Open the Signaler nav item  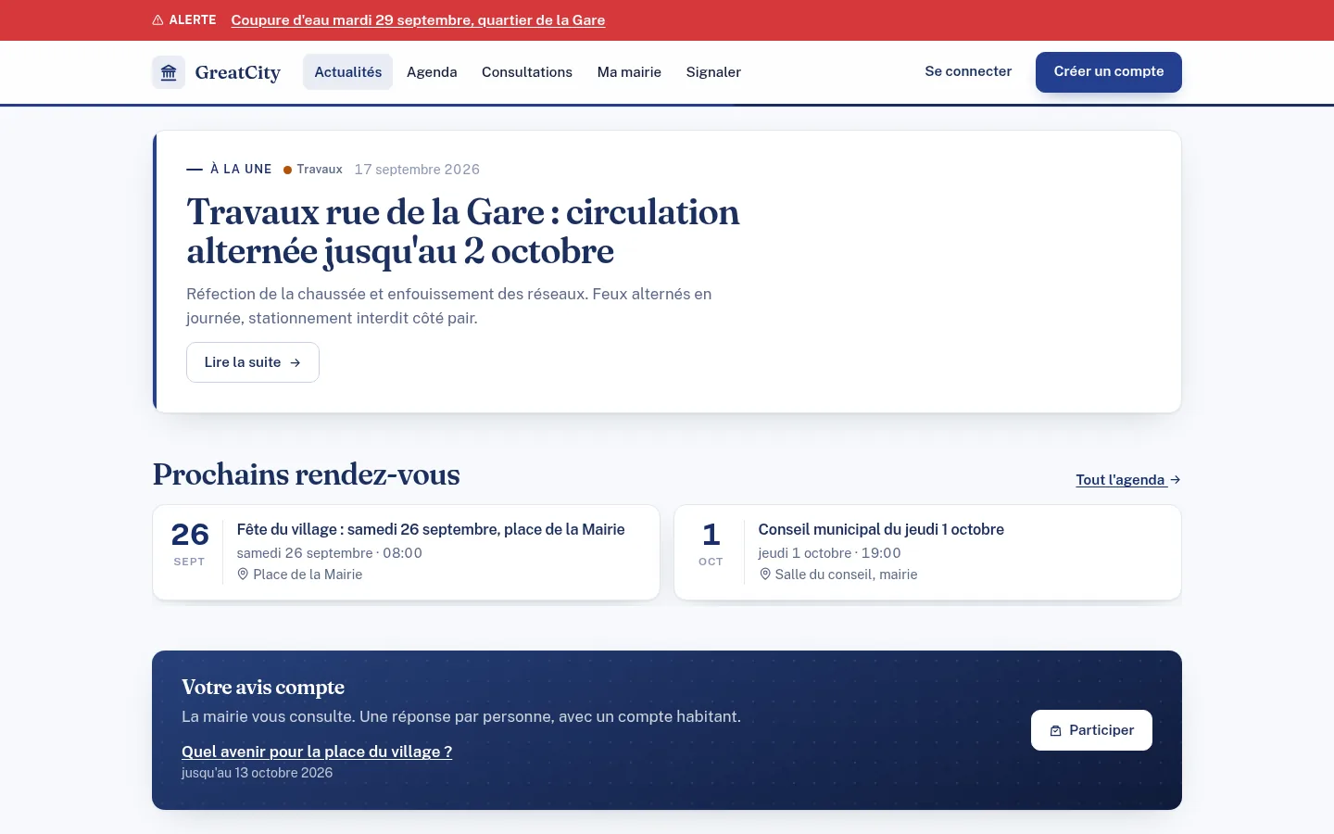713,72
